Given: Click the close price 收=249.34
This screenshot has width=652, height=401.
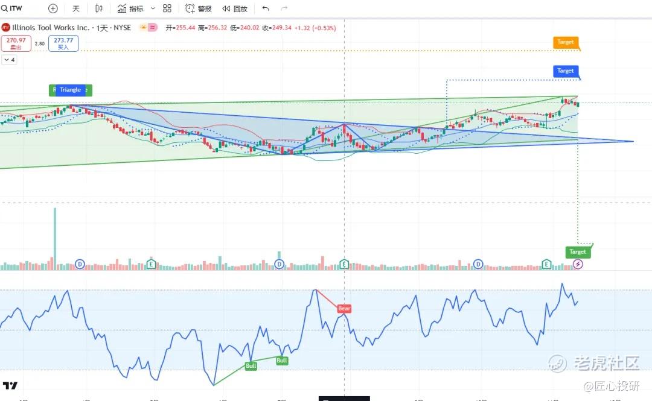Looking at the screenshot, I should [x=277, y=28].
